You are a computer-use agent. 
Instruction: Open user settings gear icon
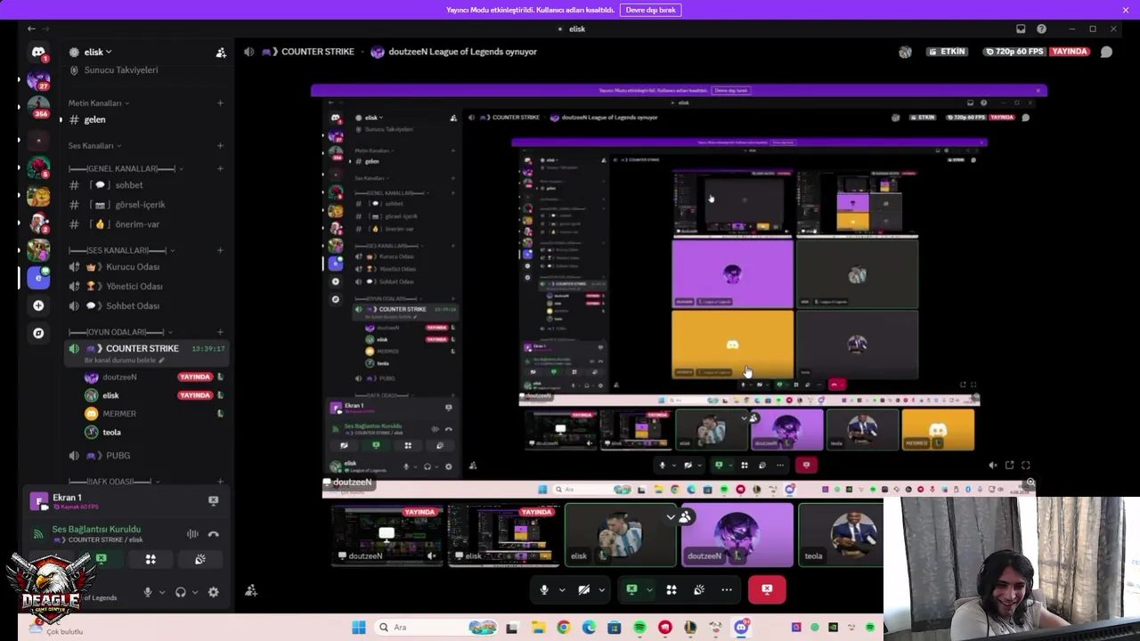point(213,592)
